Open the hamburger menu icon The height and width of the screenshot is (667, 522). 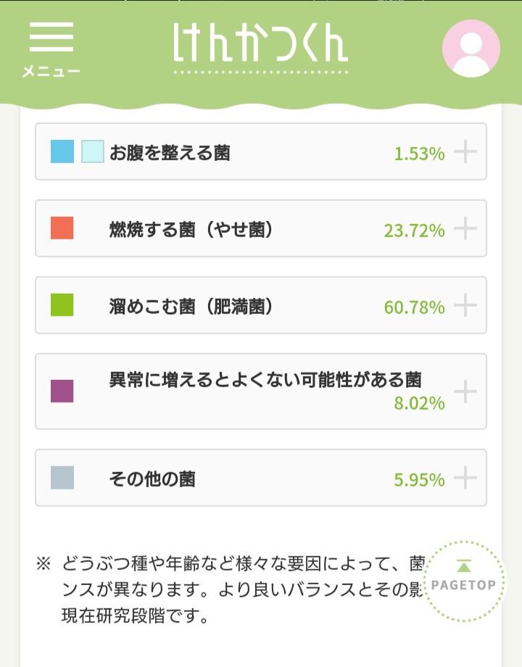[51, 37]
